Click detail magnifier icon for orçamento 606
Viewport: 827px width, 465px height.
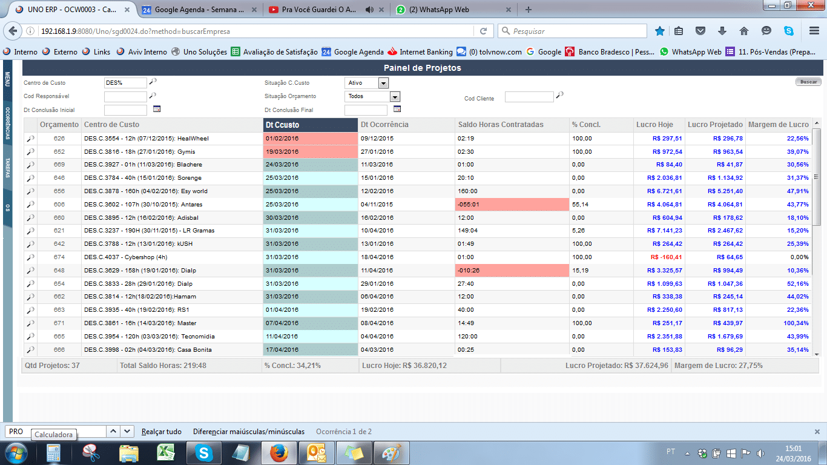tap(30, 204)
